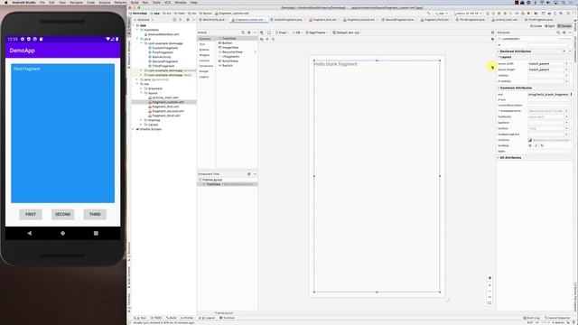Screen dimensions: 578x325
Task: Expand the drawable folder
Action: pos(141,88)
